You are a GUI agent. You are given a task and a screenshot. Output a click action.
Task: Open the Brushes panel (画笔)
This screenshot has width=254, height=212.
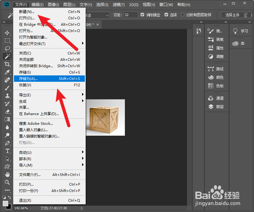[216, 39]
